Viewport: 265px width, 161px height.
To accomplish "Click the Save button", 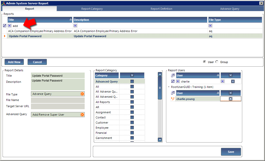I will [231, 152].
